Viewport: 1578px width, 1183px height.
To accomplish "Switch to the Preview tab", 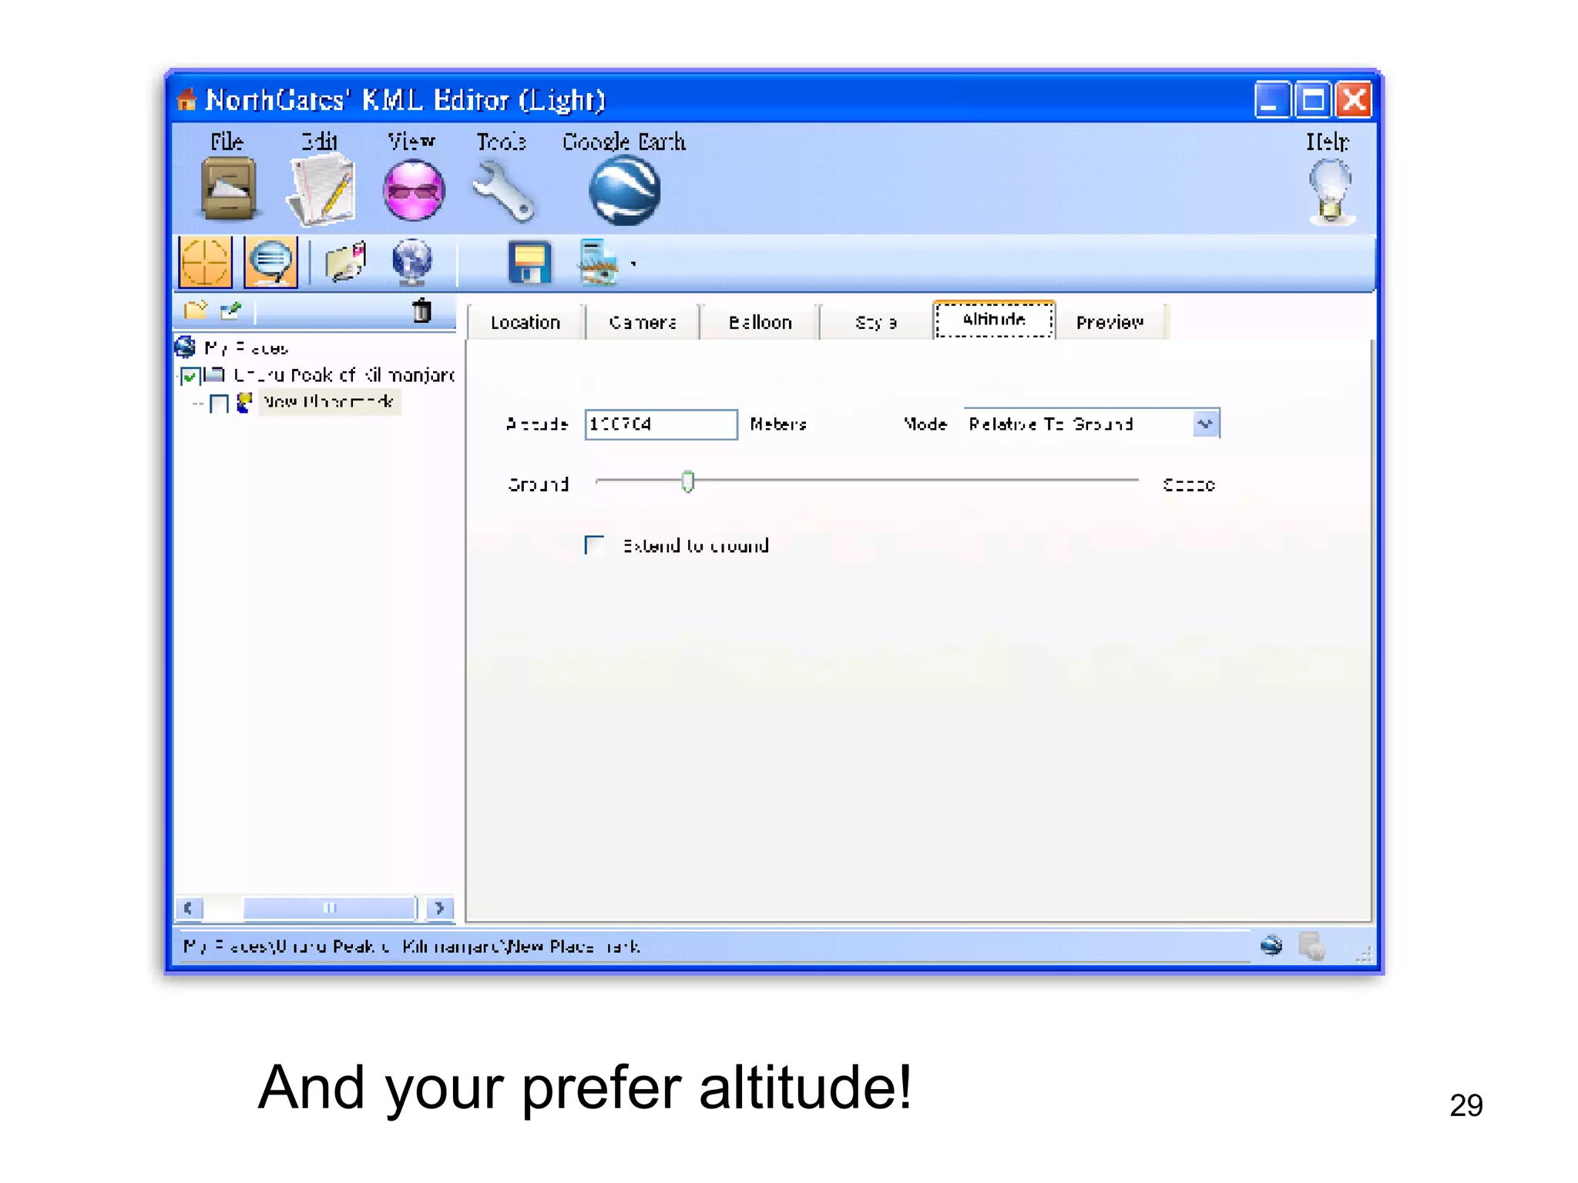I will click(1110, 322).
